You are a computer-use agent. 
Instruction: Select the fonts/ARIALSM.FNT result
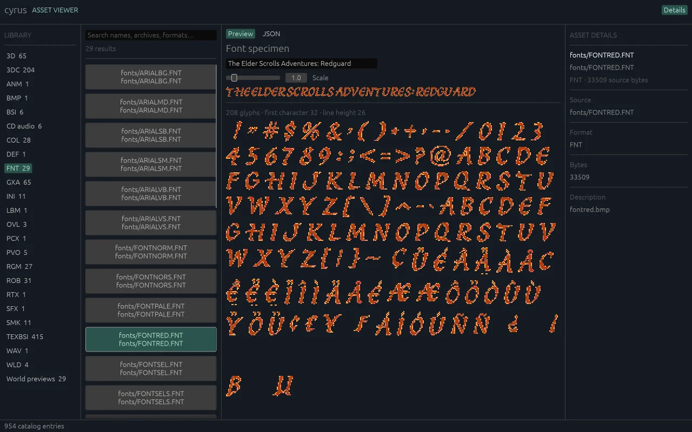click(x=151, y=164)
